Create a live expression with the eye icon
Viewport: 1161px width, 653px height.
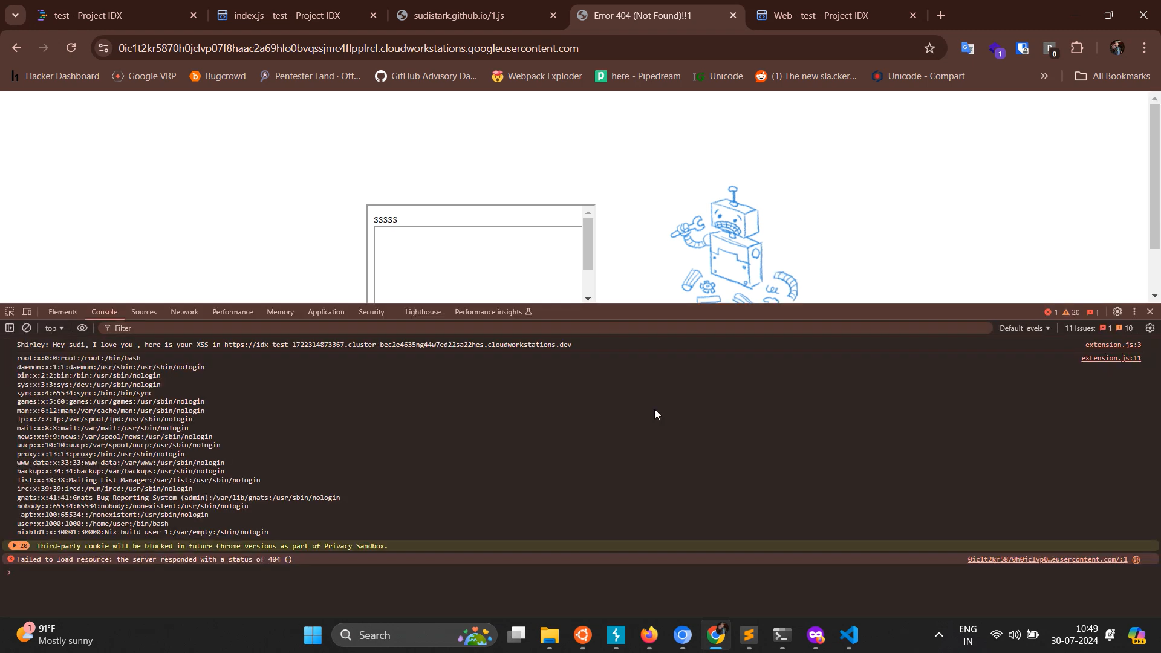pos(82,328)
